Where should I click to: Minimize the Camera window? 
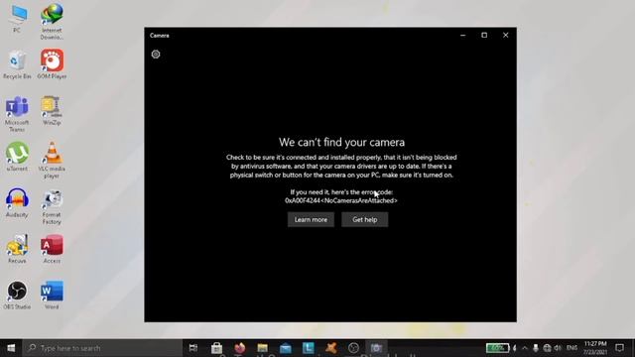[463, 36]
